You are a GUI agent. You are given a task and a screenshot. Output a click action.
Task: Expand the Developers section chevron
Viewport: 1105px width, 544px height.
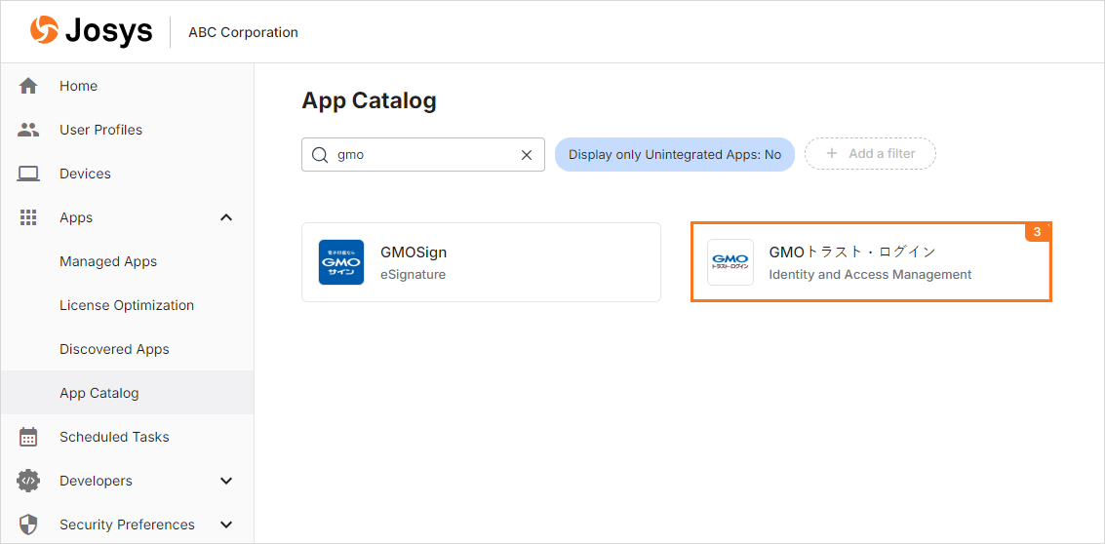[226, 482]
